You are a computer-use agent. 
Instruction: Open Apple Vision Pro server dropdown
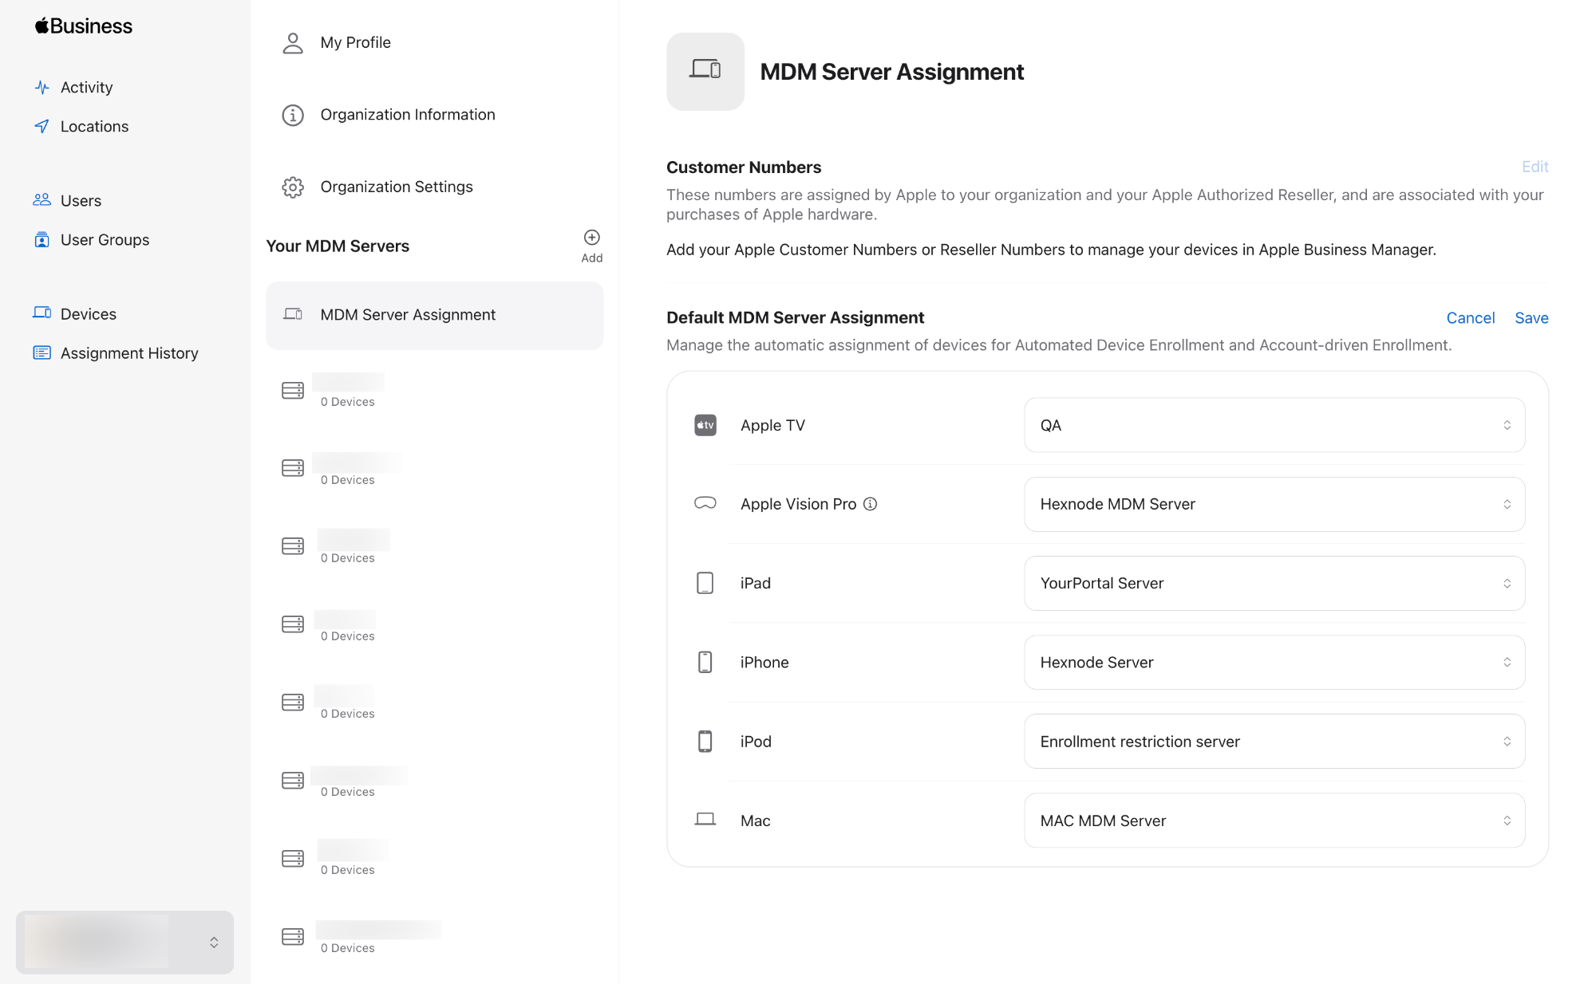pyautogui.click(x=1274, y=504)
